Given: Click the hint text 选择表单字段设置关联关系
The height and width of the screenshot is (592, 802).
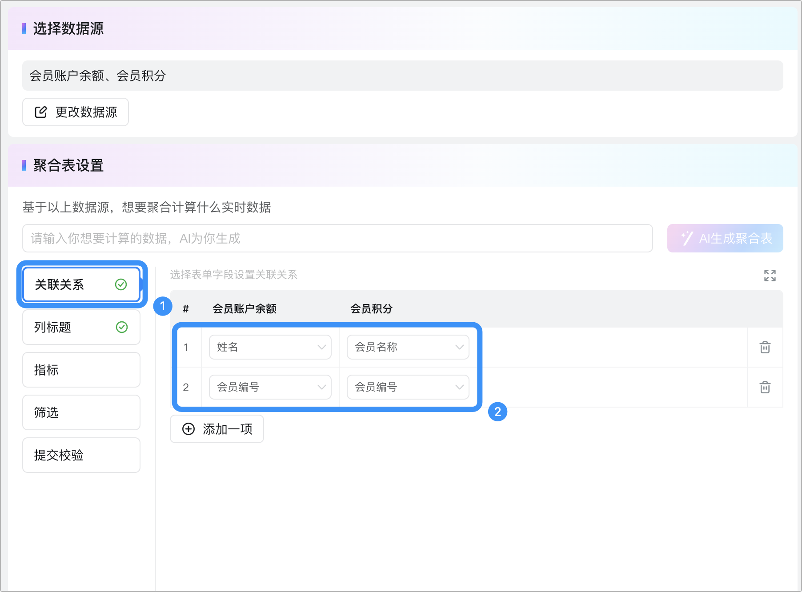Looking at the screenshot, I should [x=233, y=275].
